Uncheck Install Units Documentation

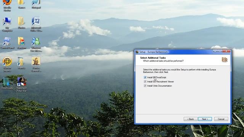click(145, 86)
